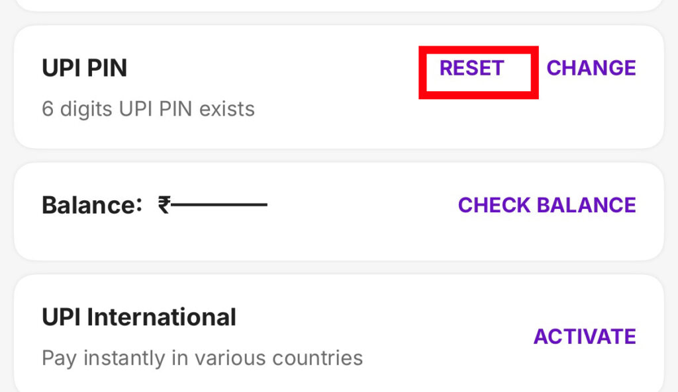Select the hidden balance dash line
The height and width of the screenshot is (392, 678).
[x=219, y=205]
